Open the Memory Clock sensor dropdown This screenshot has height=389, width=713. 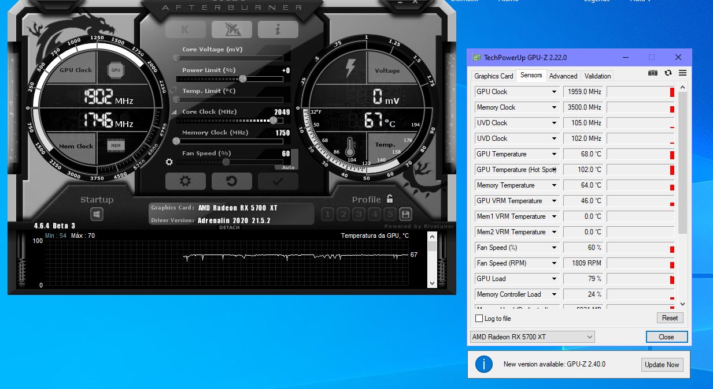click(554, 107)
